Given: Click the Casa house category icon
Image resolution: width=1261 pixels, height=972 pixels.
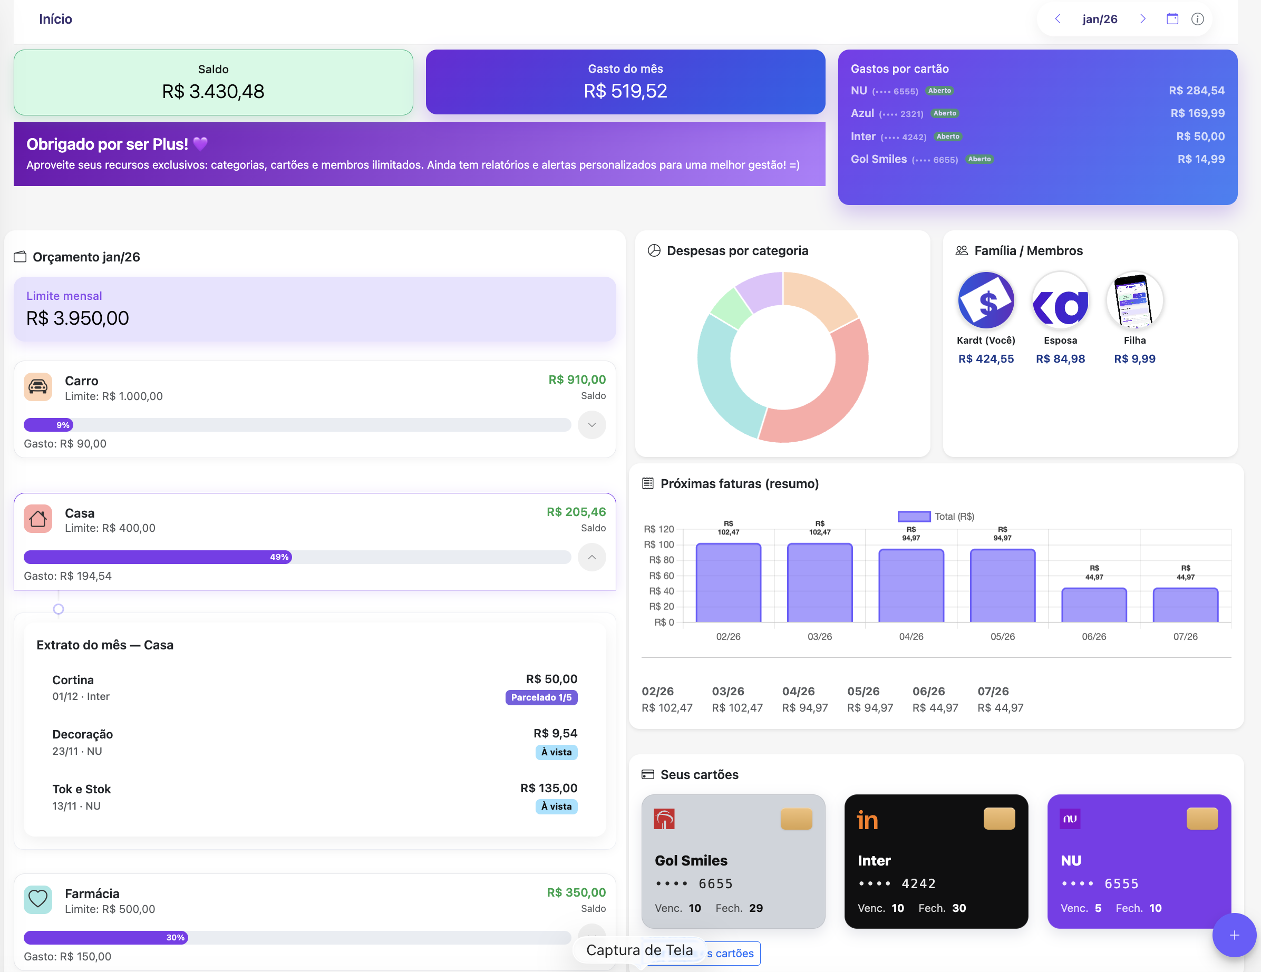Looking at the screenshot, I should [38, 519].
